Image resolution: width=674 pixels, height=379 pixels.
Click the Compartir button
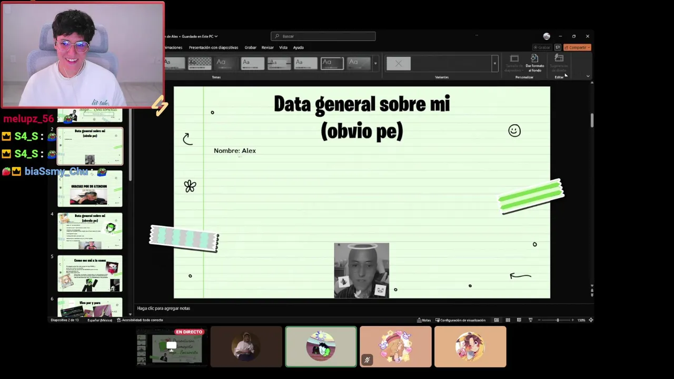[x=577, y=47]
